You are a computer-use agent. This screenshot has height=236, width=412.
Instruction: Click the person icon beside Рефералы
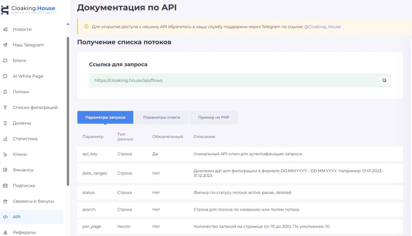point(5,233)
